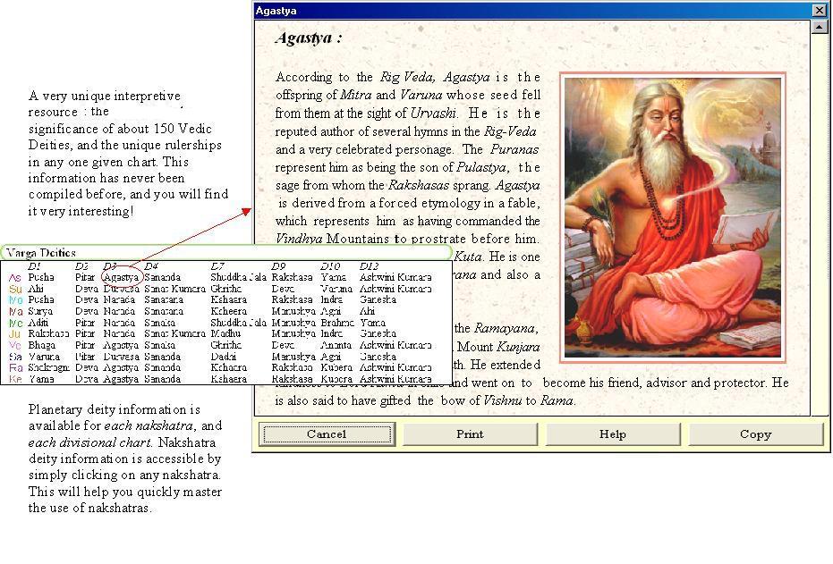833x564 pixels.
Task: Click the Ma row label
Action: pos(15,311)
